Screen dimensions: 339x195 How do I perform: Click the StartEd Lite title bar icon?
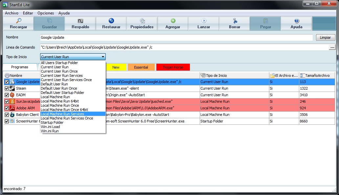point(5,5)
